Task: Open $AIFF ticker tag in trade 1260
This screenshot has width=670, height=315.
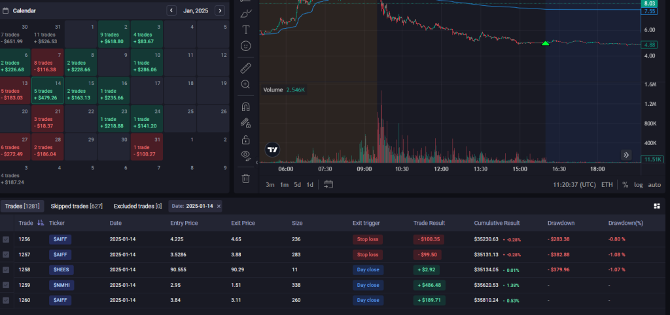Action: (x=60, y=300)
